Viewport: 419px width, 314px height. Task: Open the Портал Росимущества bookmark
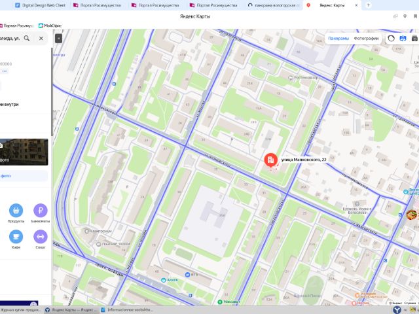(17, 26)
